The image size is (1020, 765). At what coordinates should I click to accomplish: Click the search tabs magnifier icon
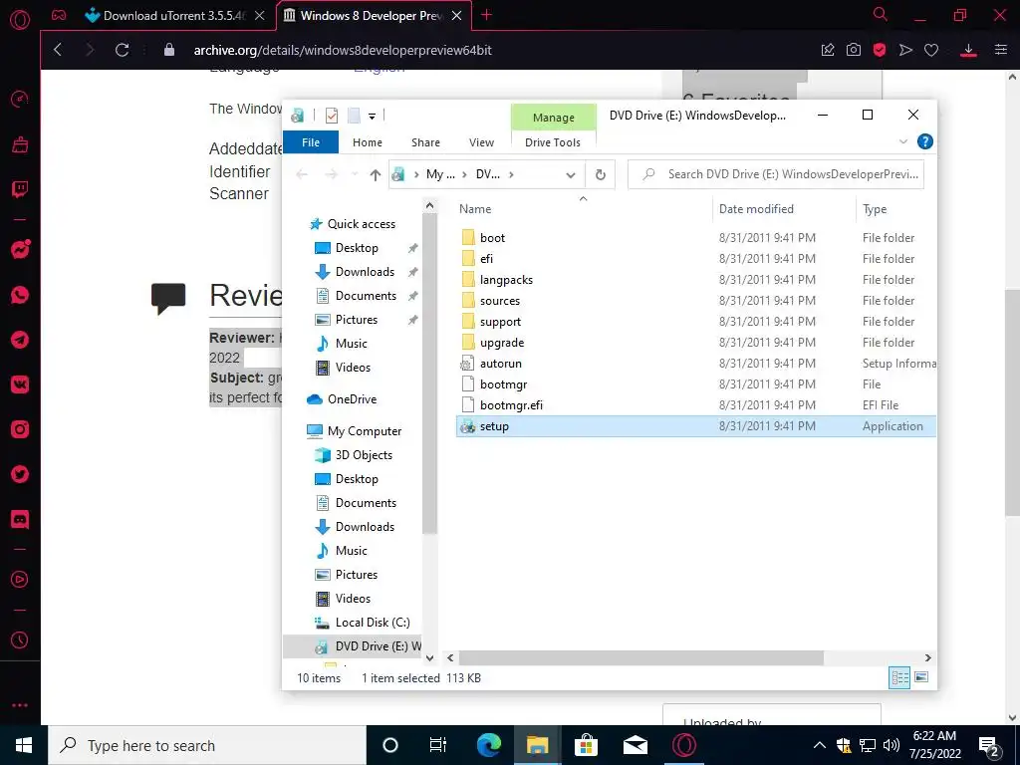tap(881, 14)
